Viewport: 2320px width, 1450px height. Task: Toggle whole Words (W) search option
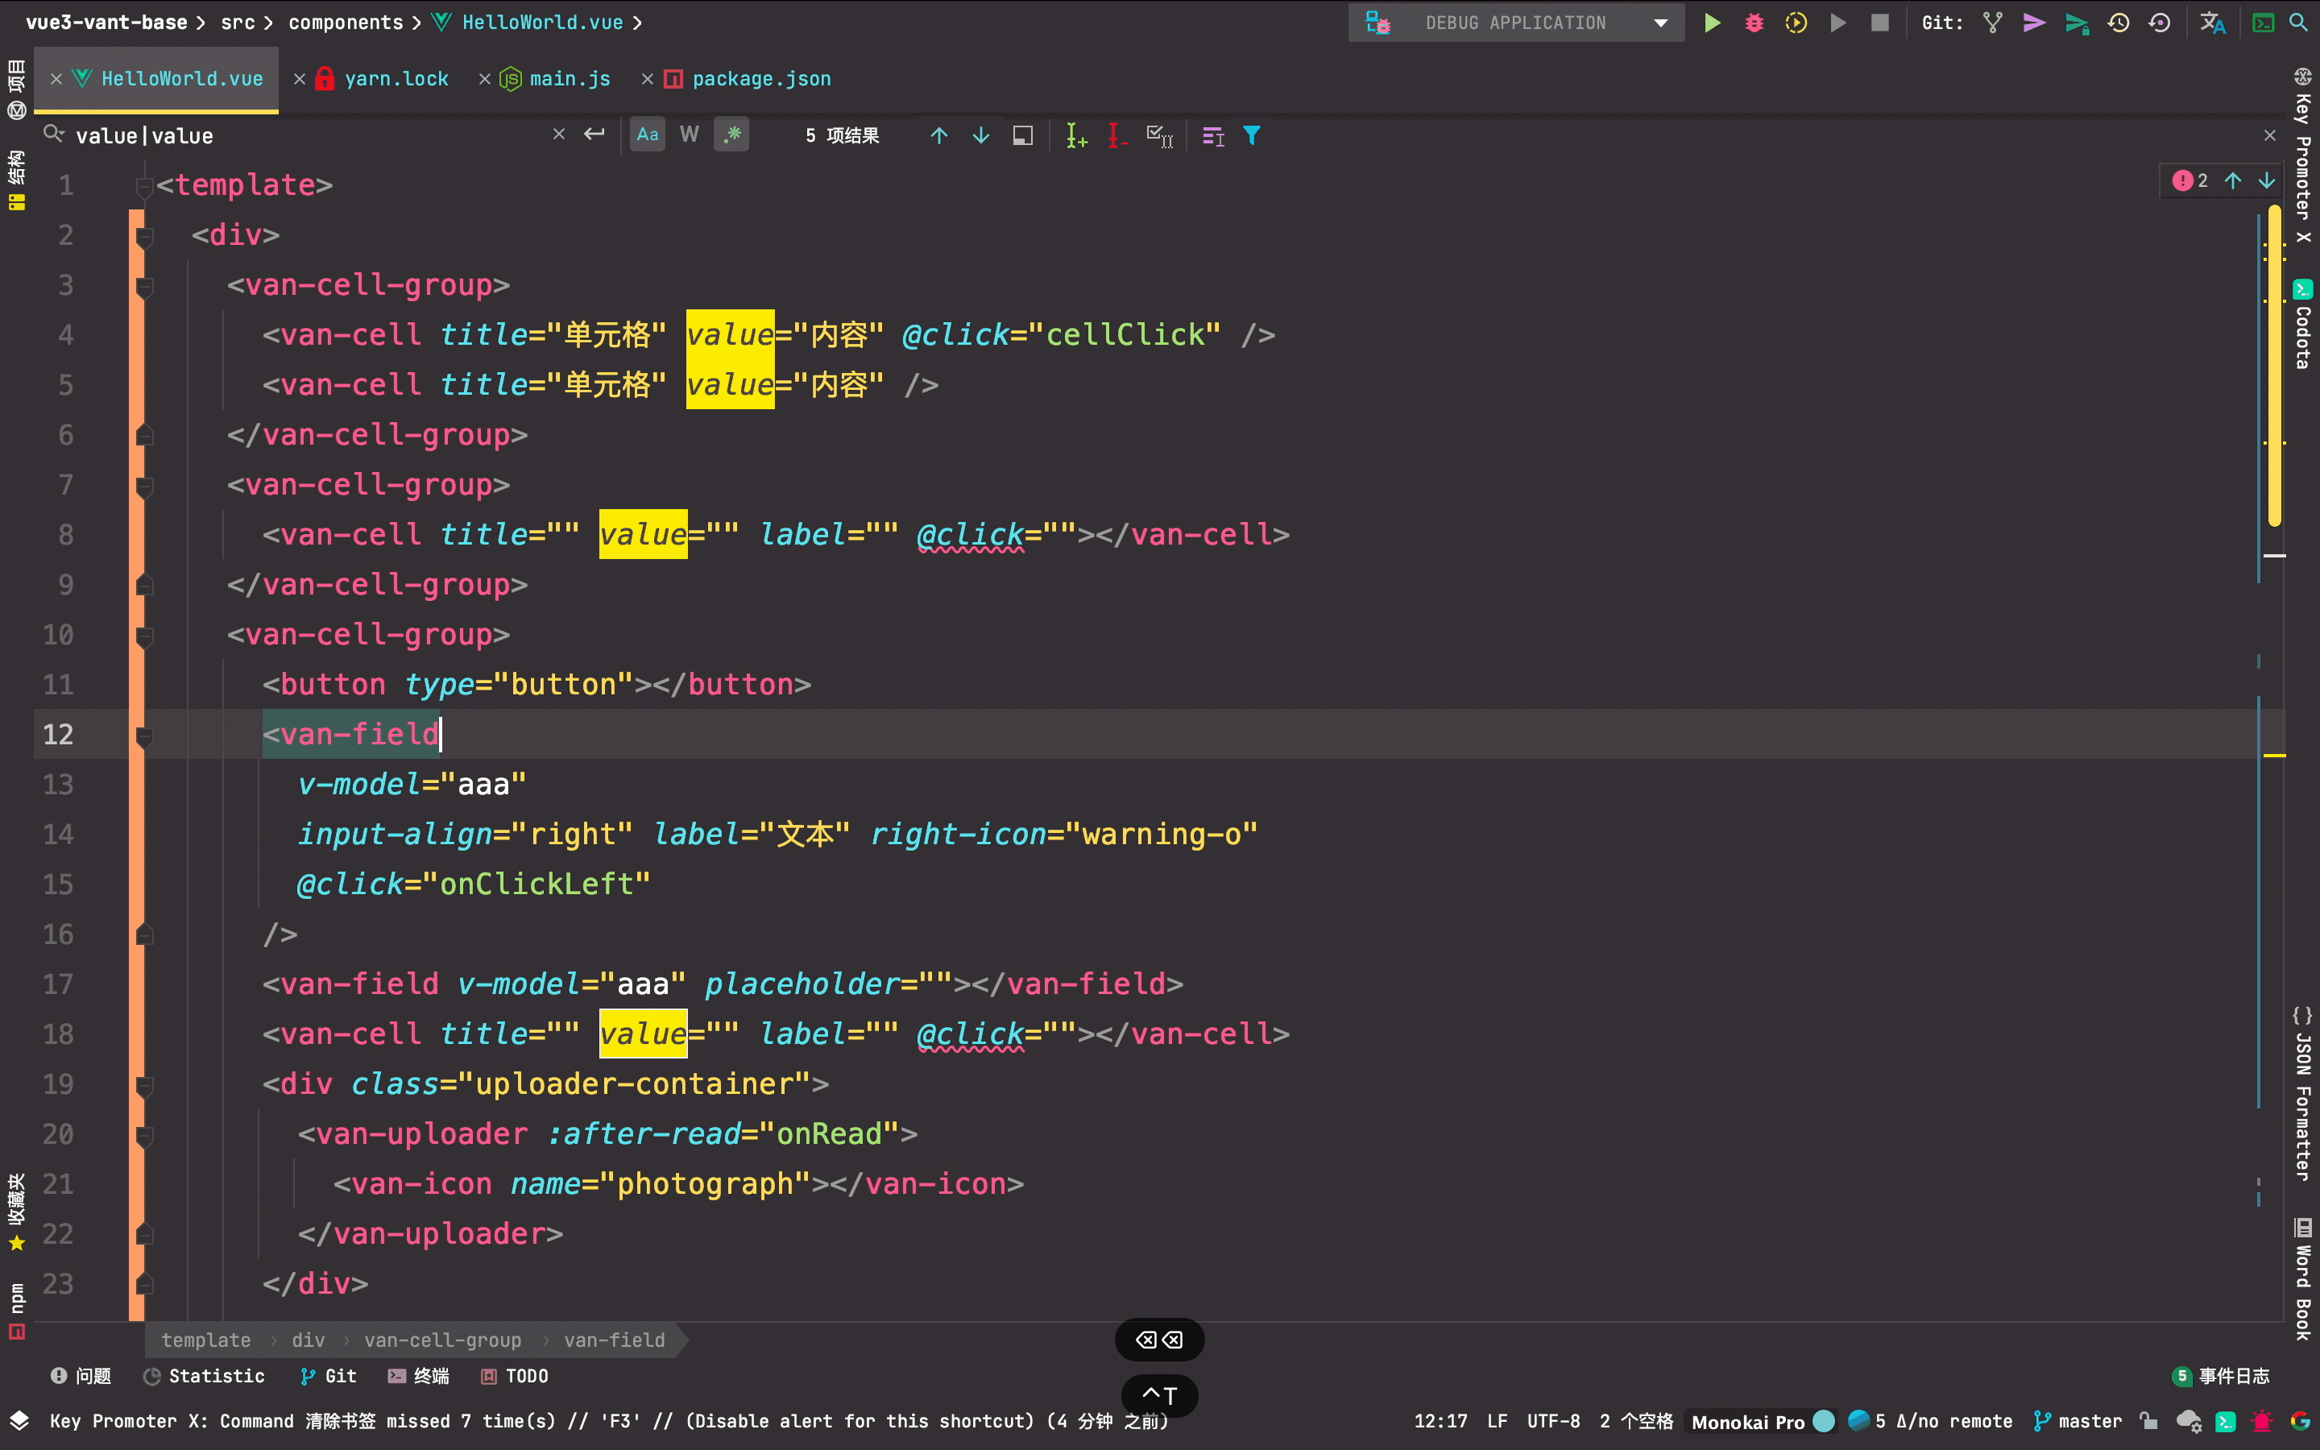click(x=690, y=135)
